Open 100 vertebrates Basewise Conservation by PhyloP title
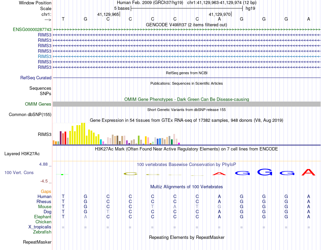Screen dimensions: 321x250 187,165
